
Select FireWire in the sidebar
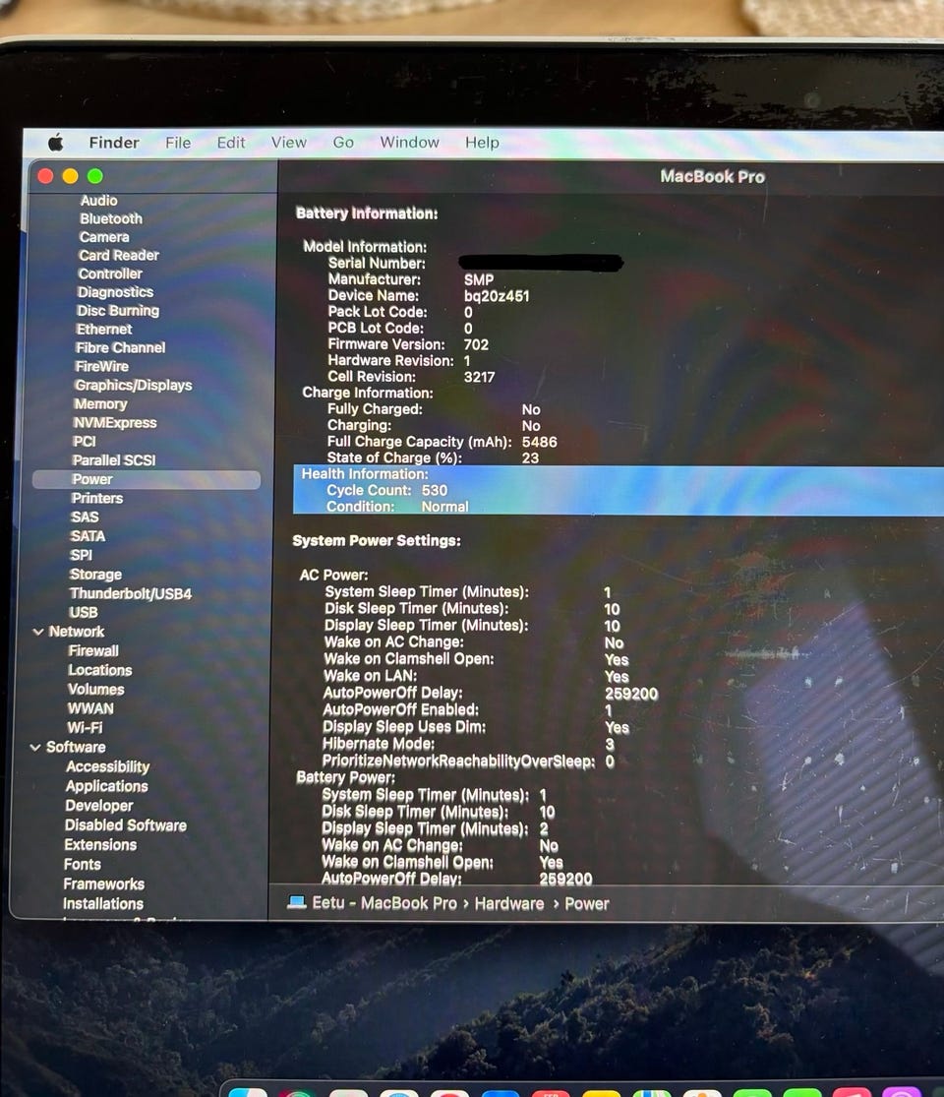[102, 367]
